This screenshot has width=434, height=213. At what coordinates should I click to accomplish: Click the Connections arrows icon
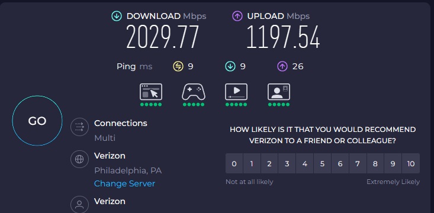pyautogui.click(x=79, y=127)
